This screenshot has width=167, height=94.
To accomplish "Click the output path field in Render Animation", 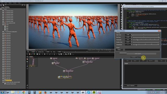I will pos(142,50).
